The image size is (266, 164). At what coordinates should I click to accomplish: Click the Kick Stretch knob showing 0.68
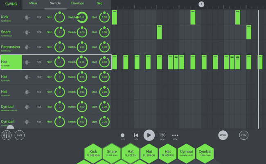(82, 17)
